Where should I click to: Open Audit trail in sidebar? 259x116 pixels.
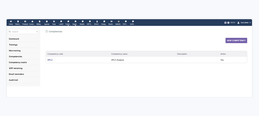13,80
